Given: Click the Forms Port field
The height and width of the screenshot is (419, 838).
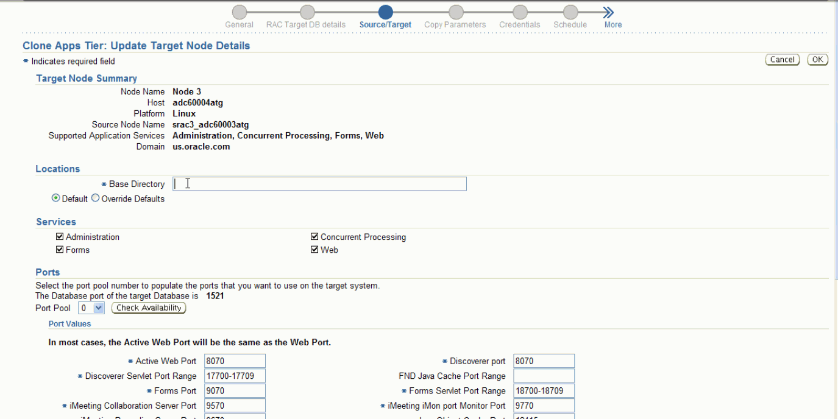Looking at the screenshot, I should pos(235,390).
